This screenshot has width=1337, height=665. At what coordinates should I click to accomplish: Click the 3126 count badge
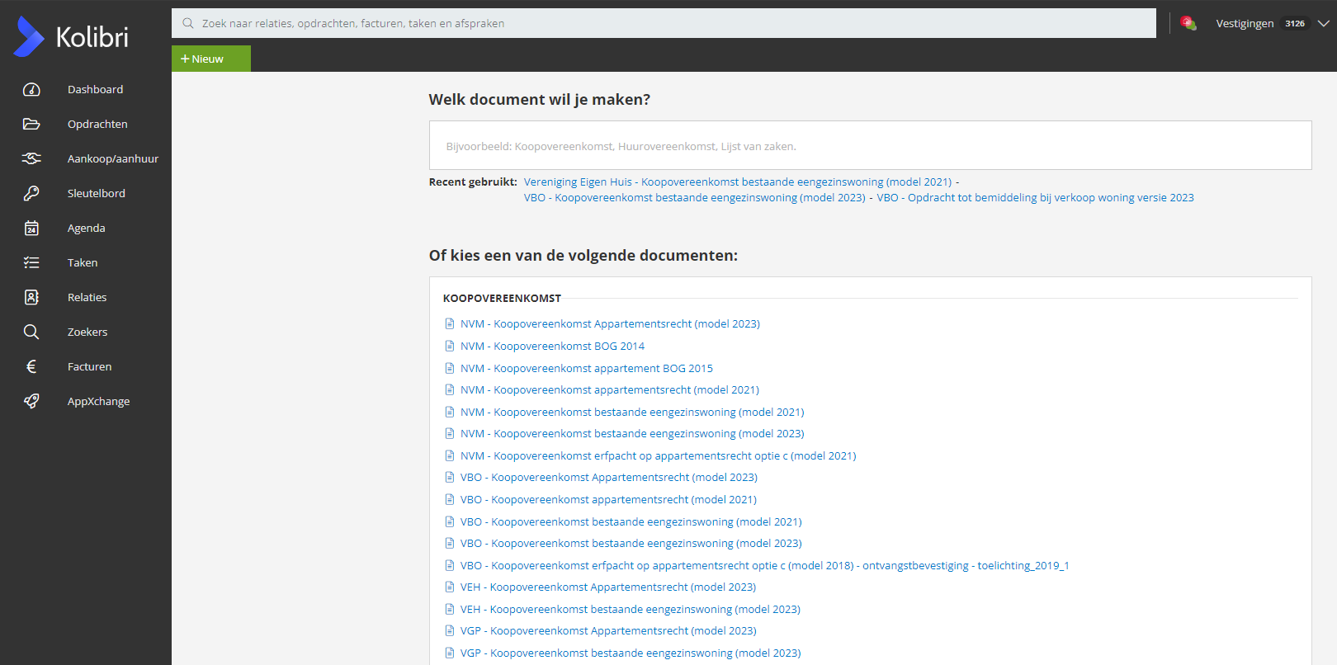click(1295, 23)
